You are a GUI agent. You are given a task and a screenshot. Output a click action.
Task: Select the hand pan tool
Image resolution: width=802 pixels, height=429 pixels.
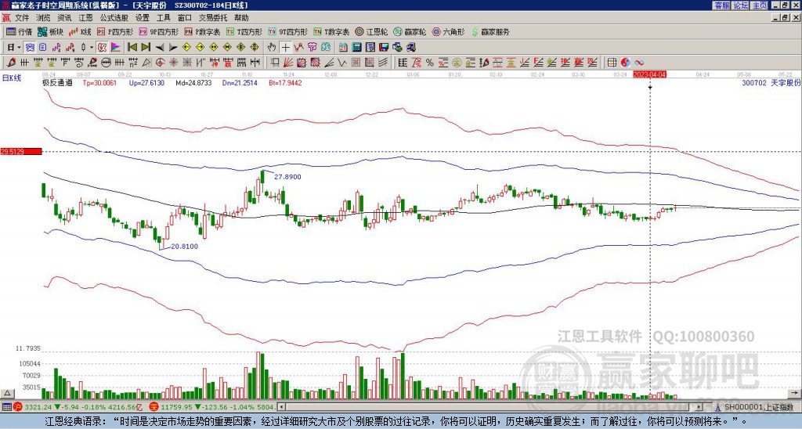(x=272, y=48)
